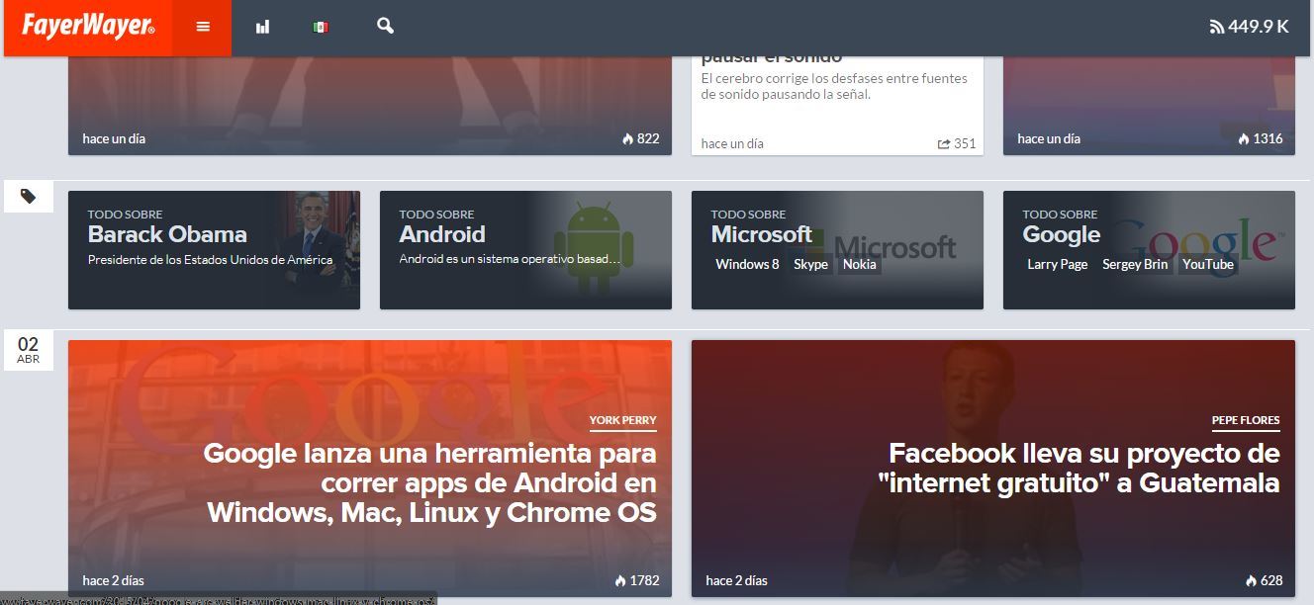The height and width of the screenshot is (605, 1314).
Task: View author York Perry's articles
Action: [622, 420]
